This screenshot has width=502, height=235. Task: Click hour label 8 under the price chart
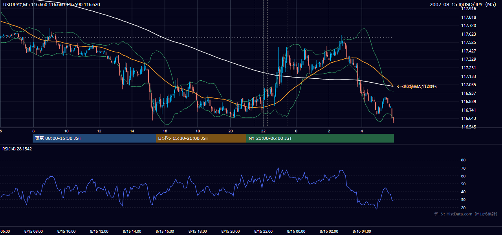click(33, 131)
